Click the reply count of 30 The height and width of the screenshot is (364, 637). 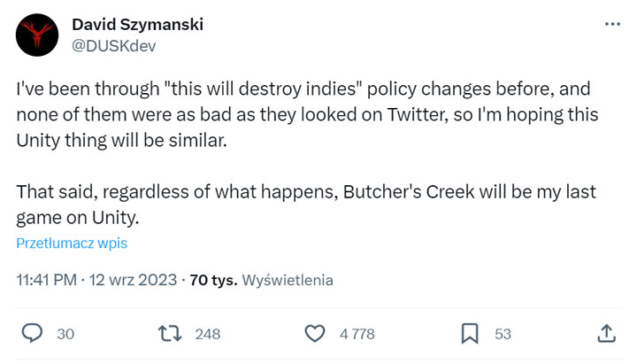[x=65, y=334]
